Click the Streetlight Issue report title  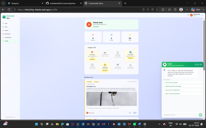(91, 86)
